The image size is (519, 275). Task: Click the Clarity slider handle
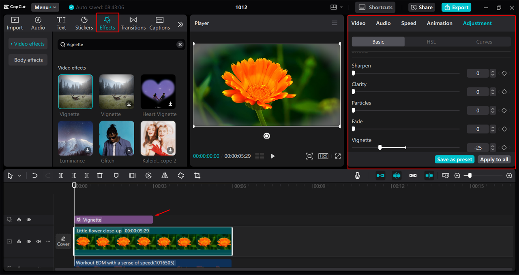pos(353,92)
